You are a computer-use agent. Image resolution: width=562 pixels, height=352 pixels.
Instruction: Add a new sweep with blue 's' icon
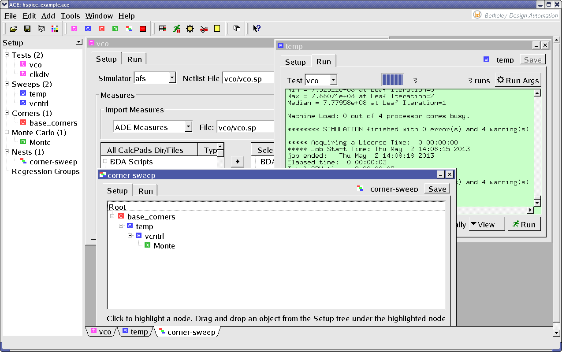click(x=88, y=29)
